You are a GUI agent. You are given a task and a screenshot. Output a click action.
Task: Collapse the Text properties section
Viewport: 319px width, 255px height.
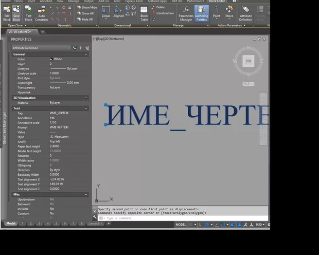coord(86,108)
